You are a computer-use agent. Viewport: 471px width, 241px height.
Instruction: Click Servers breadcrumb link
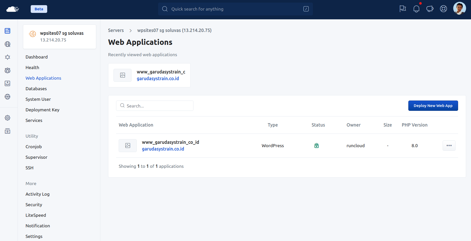116,30
